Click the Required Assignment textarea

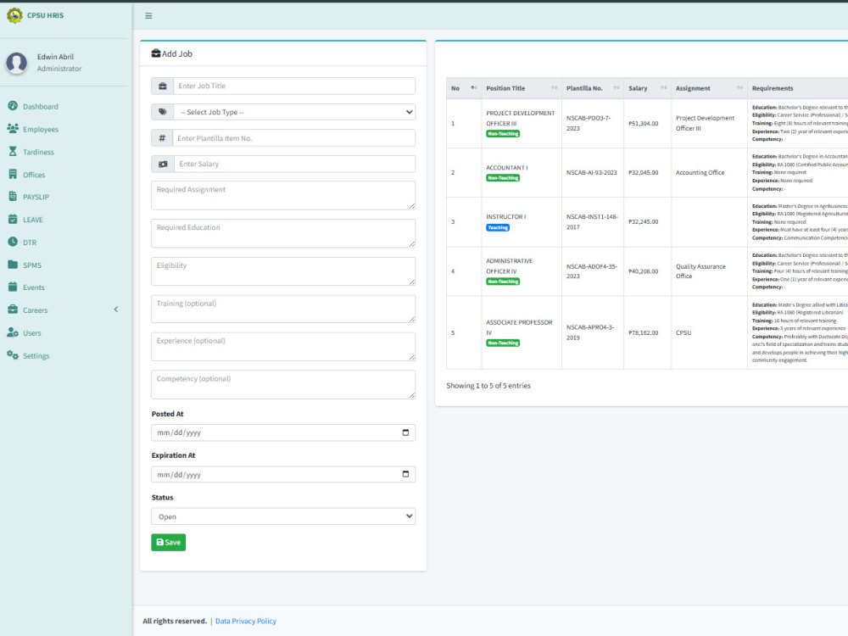[x=283, y=195]
